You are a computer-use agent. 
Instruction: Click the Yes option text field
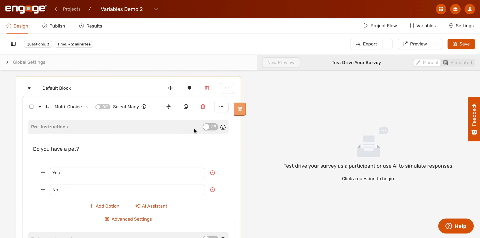[127, 173]
